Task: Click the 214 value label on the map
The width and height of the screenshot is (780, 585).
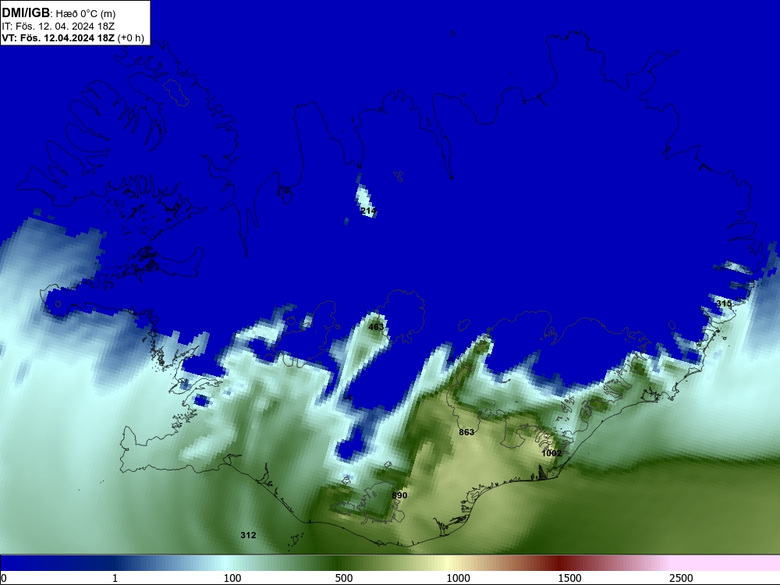Action: click(x=368, y=211)
